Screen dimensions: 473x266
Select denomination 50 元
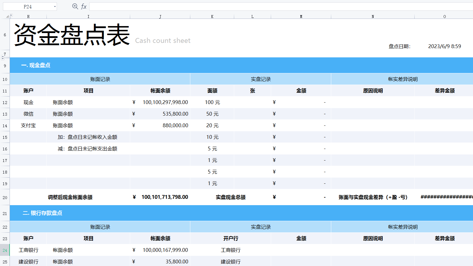tap(212, 114)
